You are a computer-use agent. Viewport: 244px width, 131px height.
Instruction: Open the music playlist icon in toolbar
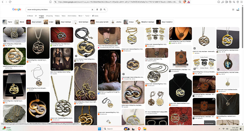click(x=222, y=2)
